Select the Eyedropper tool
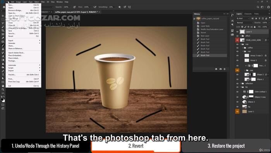Image resolution: width=271 pixels, height=153 pixels. 3,38
